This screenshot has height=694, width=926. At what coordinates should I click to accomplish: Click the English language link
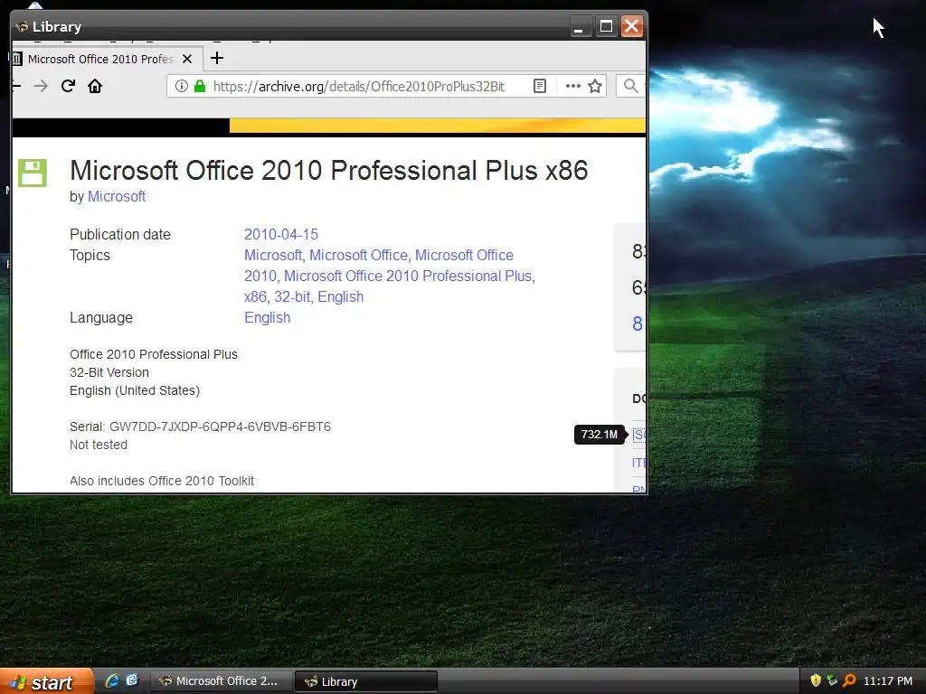[268, 317]
